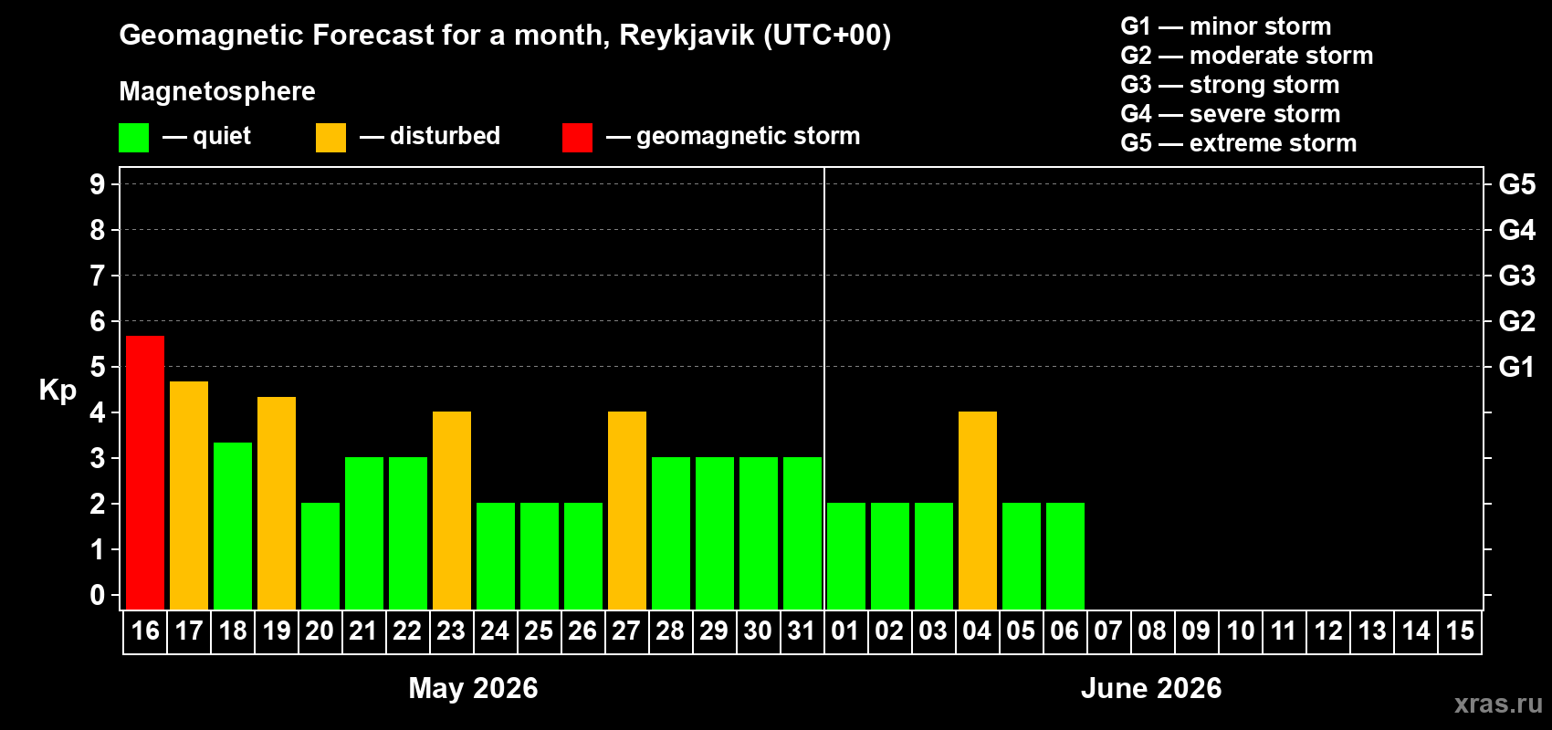Click the "June 2026" month label
Image resolution: width=1552 pixels, height=730 pixels.
[1151, 688]
